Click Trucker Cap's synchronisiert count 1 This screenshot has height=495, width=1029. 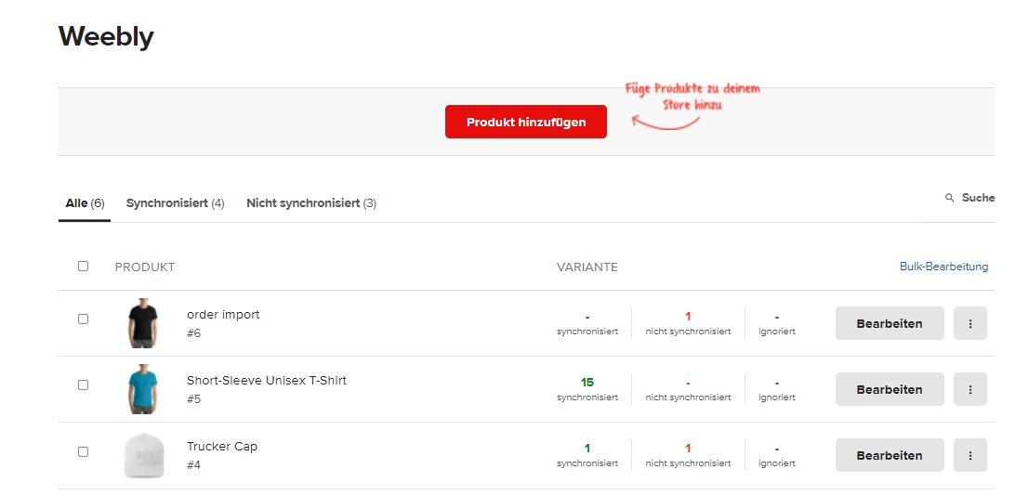[587, 449]
